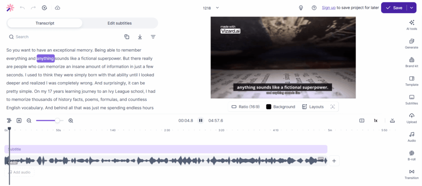Open the Generate panel
This screenshot has width=422, height=186.
[x=412, y=44]
